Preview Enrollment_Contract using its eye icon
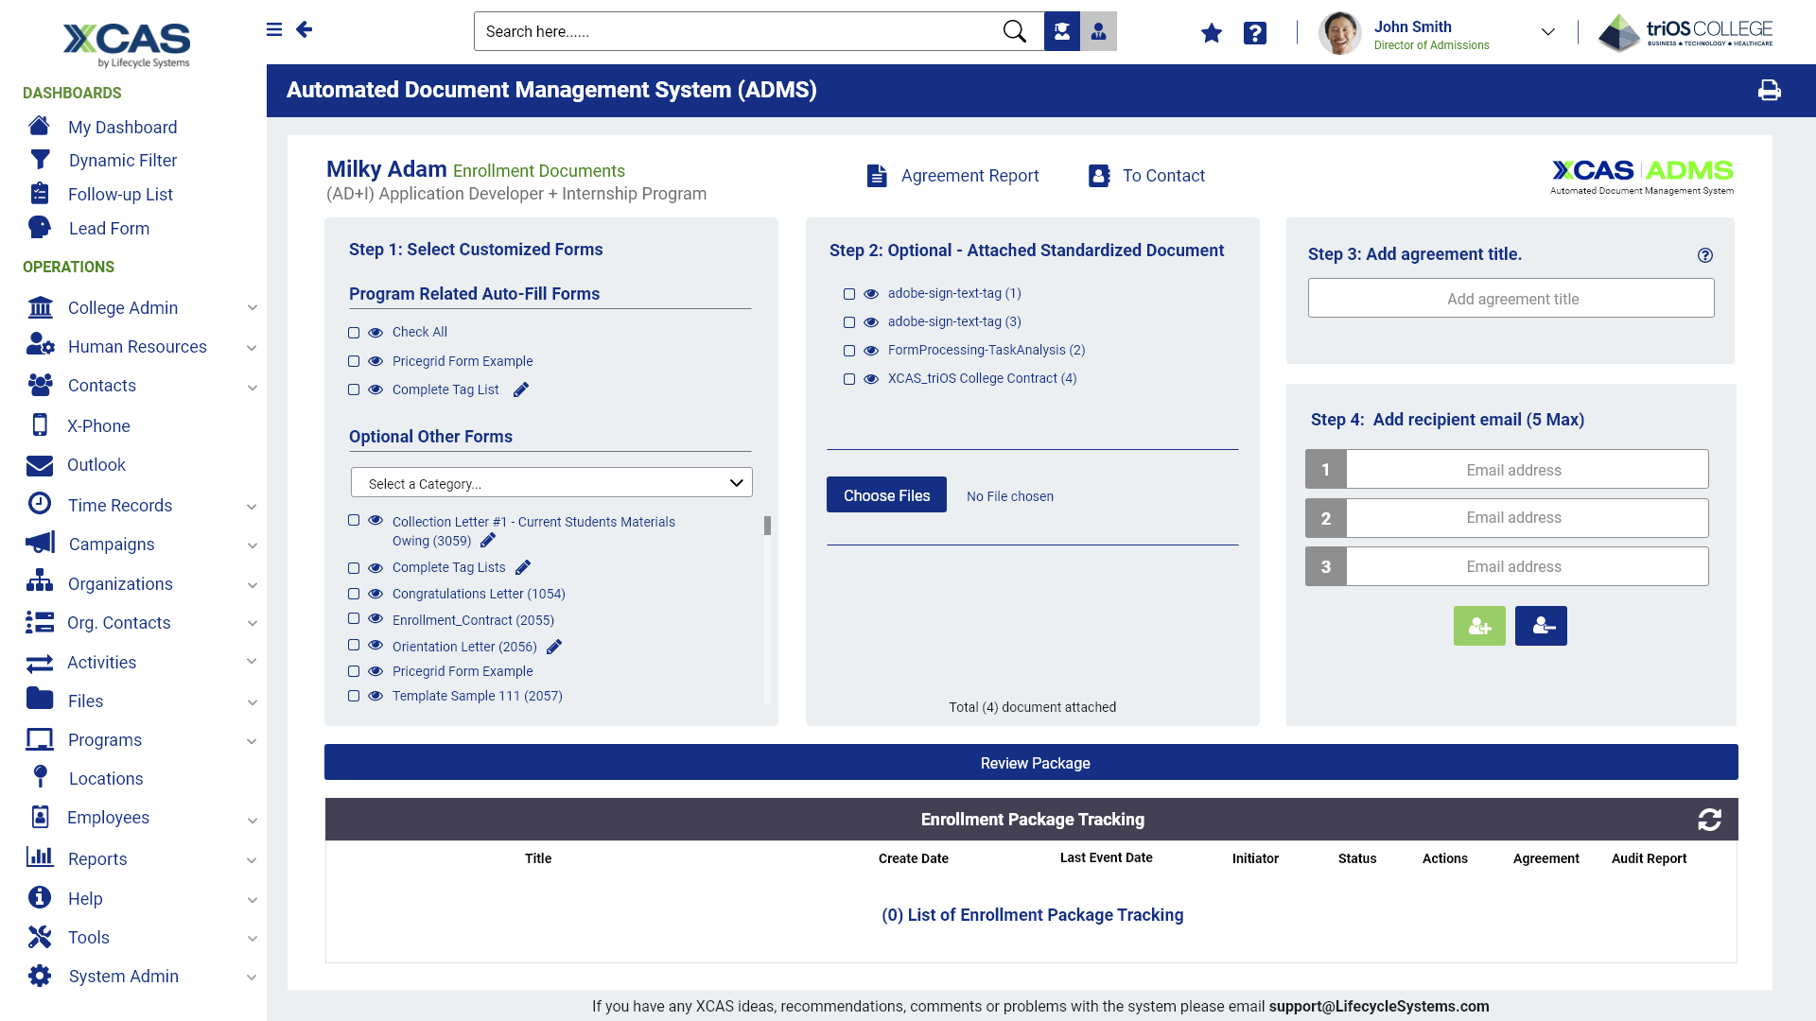Viewport: 1816px width, 1021px height. coord(375,619)
